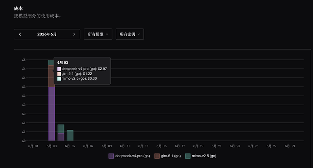Select the brown glm-5.1 bar segment on 6月 03
313x168 pixels.
tap(52, 76)
